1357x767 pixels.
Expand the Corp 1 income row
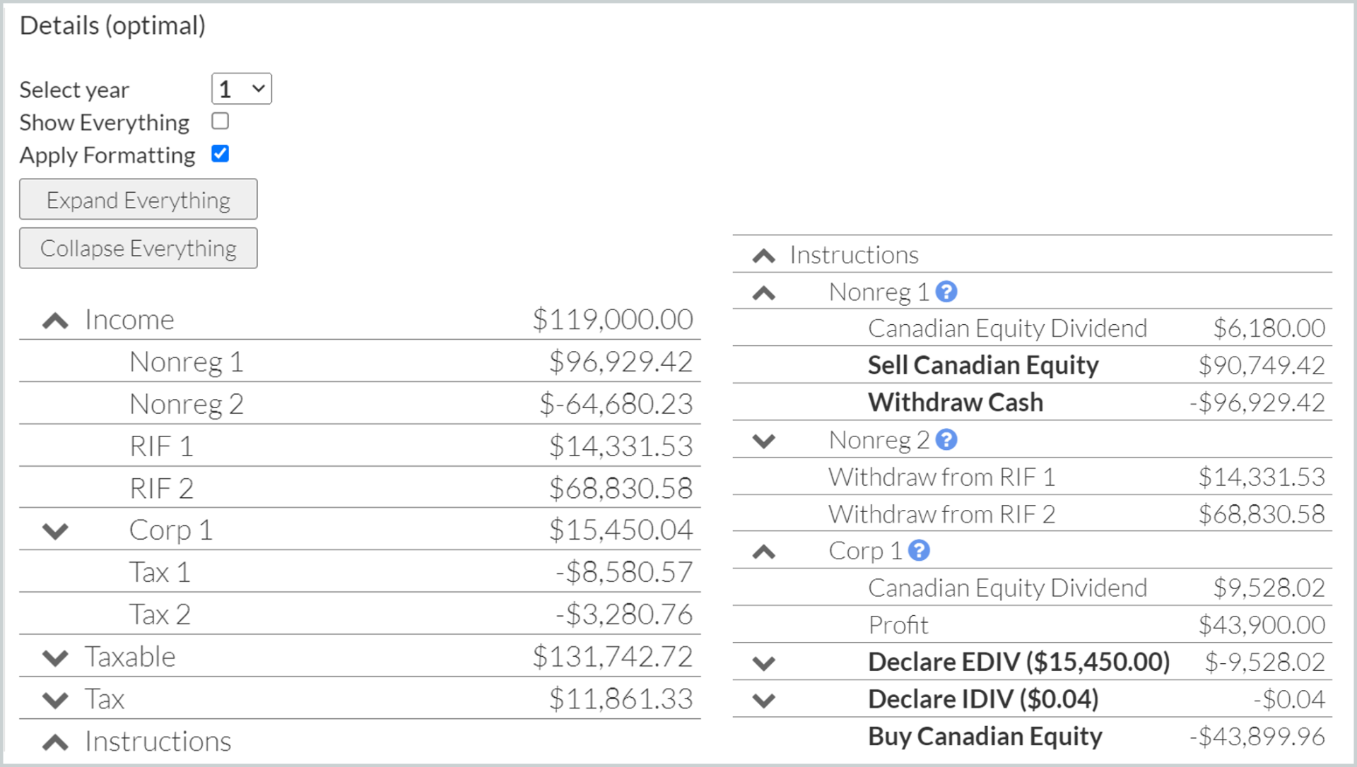pos(54,530)
